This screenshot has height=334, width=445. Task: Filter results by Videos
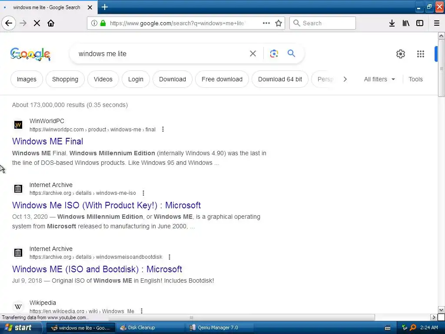click(x=103, y=79)
